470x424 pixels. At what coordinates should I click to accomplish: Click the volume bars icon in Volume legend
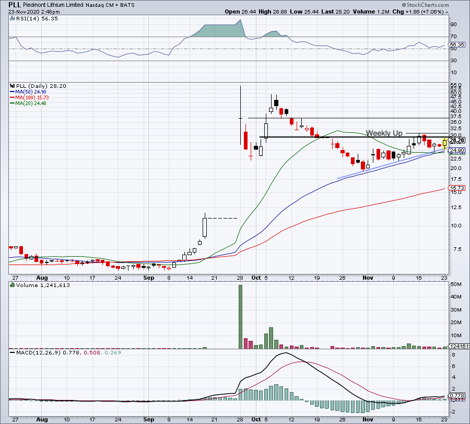[13, 285]
